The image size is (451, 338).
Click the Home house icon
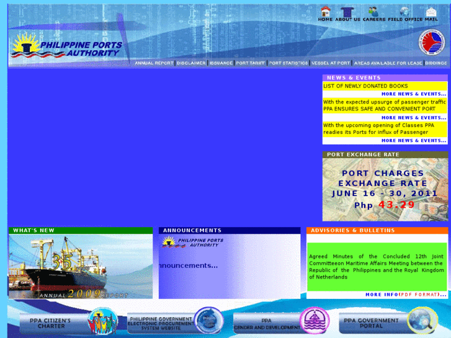325,12
